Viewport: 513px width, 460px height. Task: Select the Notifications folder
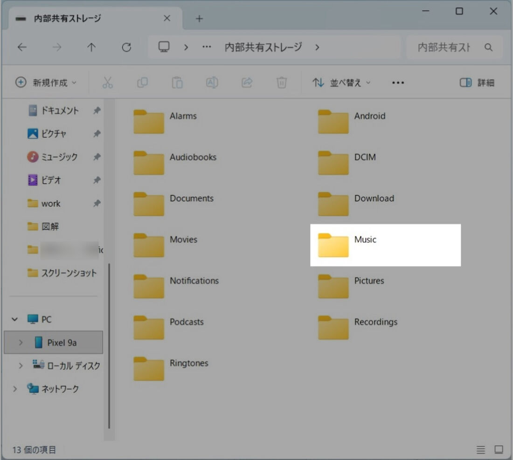[x=176, y=286]
